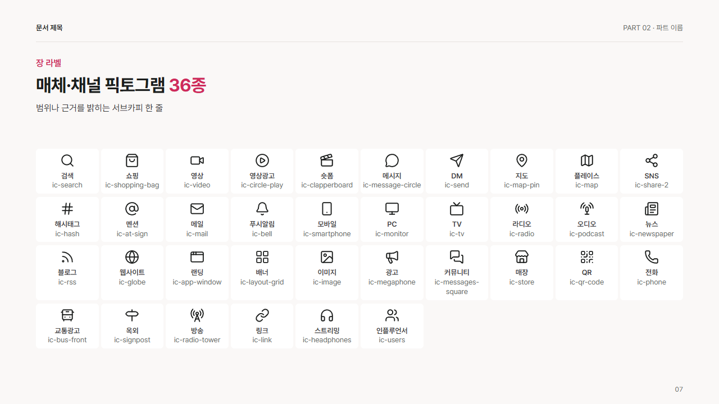Click the paper plane icon above DM
This screenshot has width=719, height=404.
pyautogui.click(x=457, y=160)
